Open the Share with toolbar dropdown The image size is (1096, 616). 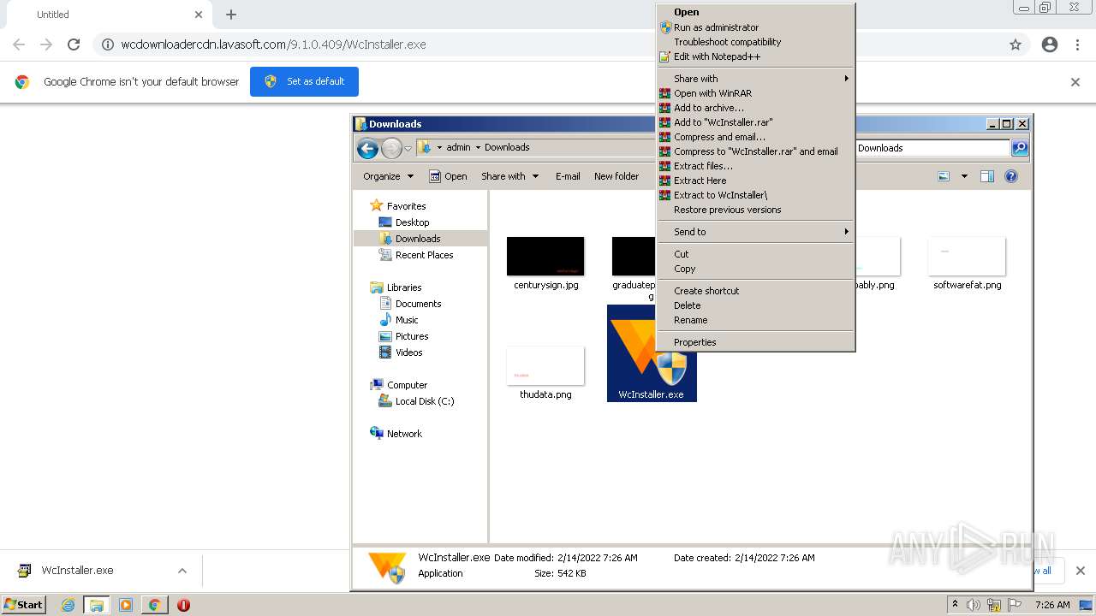coord(510,176)
